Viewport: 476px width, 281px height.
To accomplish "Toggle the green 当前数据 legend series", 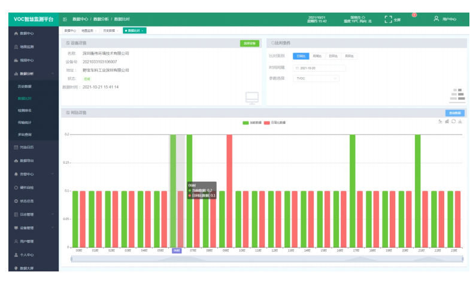I will tap(252, 123).
